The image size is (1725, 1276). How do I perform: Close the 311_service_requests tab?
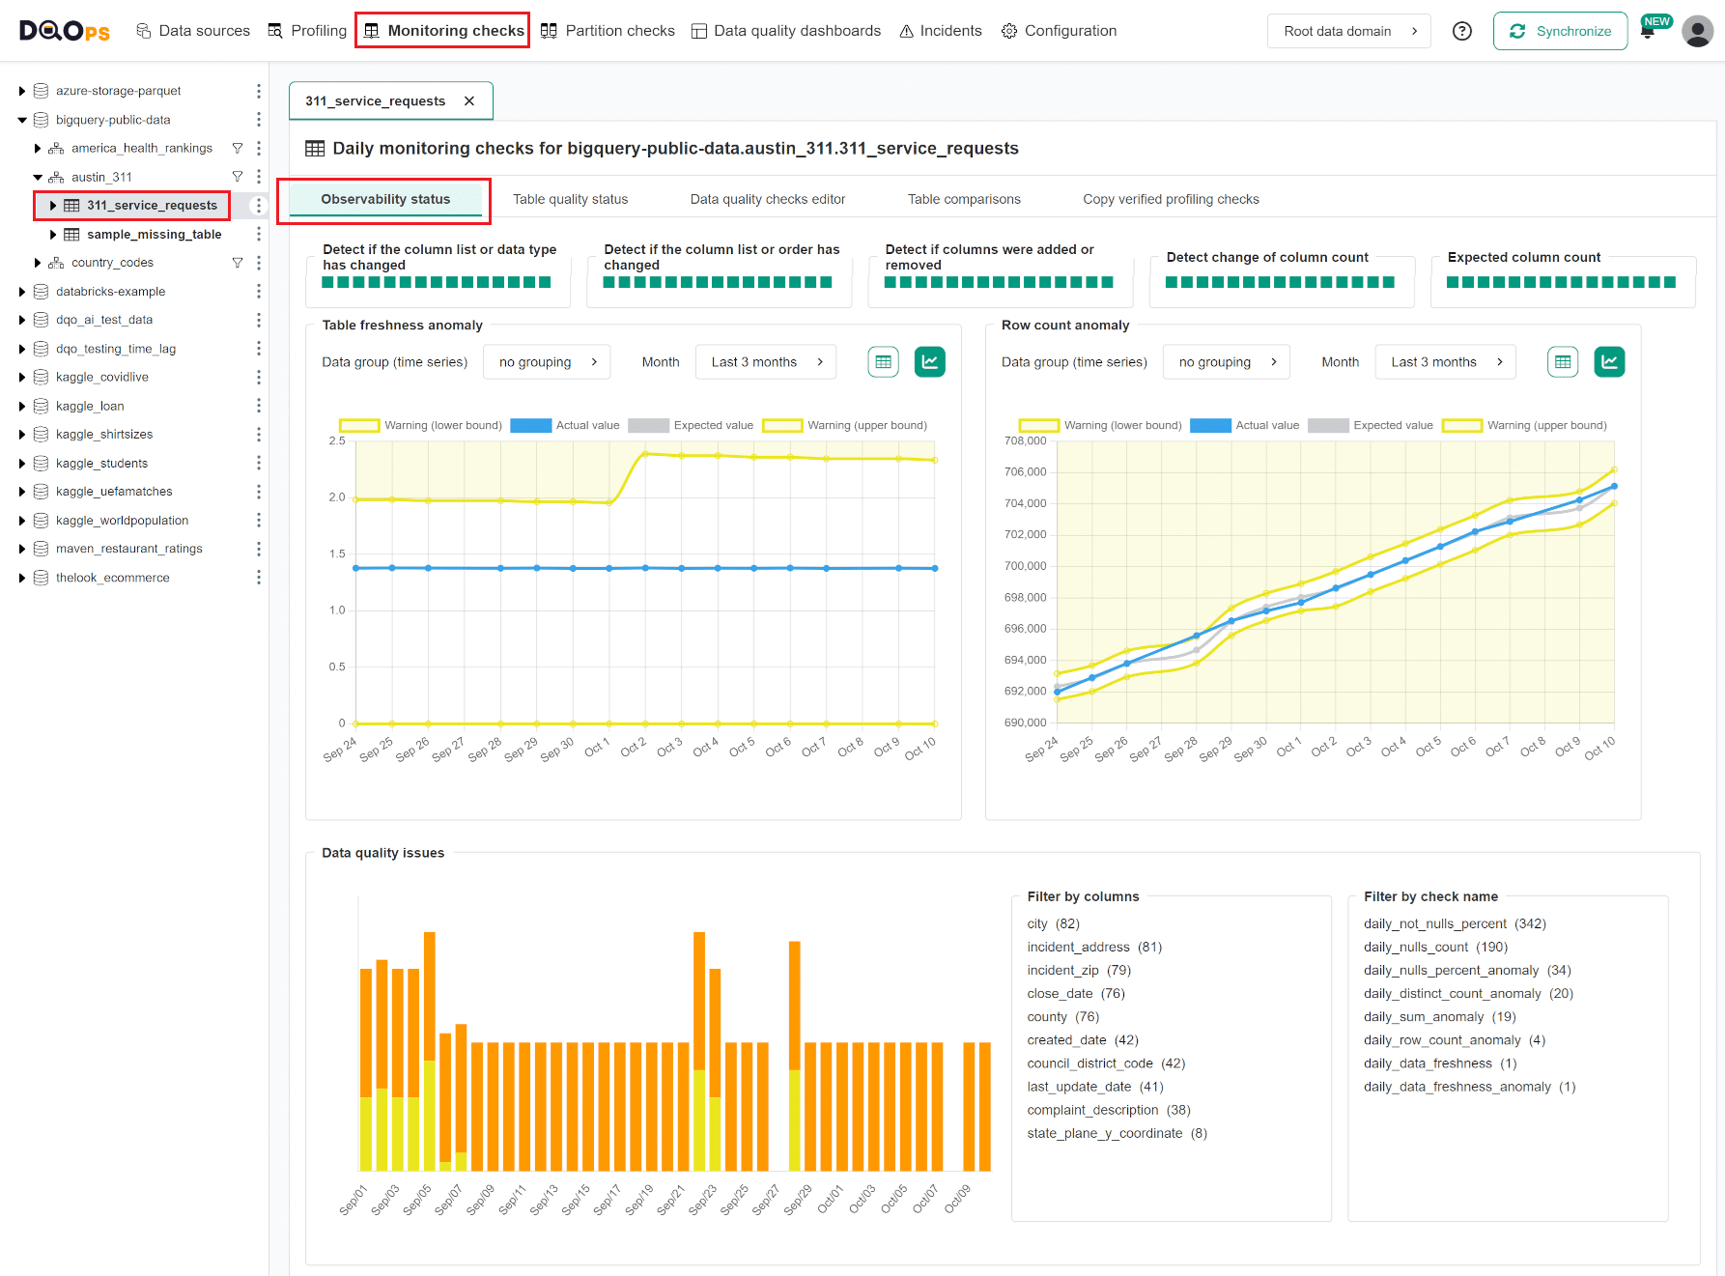469,101
